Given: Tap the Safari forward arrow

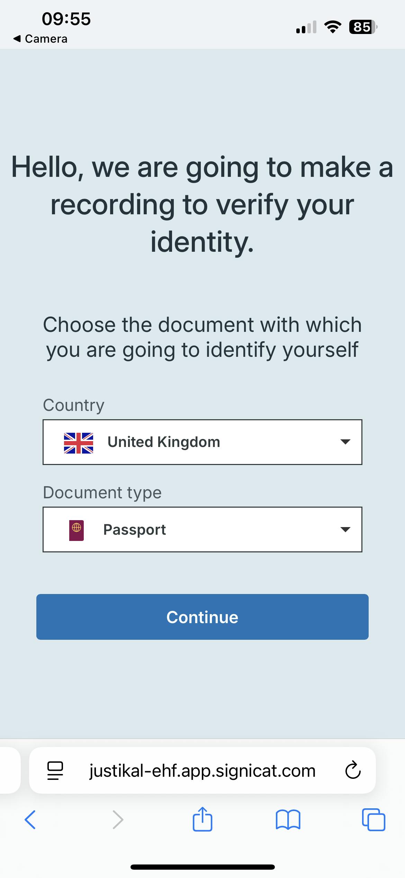Looking at the screenshot, I should (x=118, y=820).
